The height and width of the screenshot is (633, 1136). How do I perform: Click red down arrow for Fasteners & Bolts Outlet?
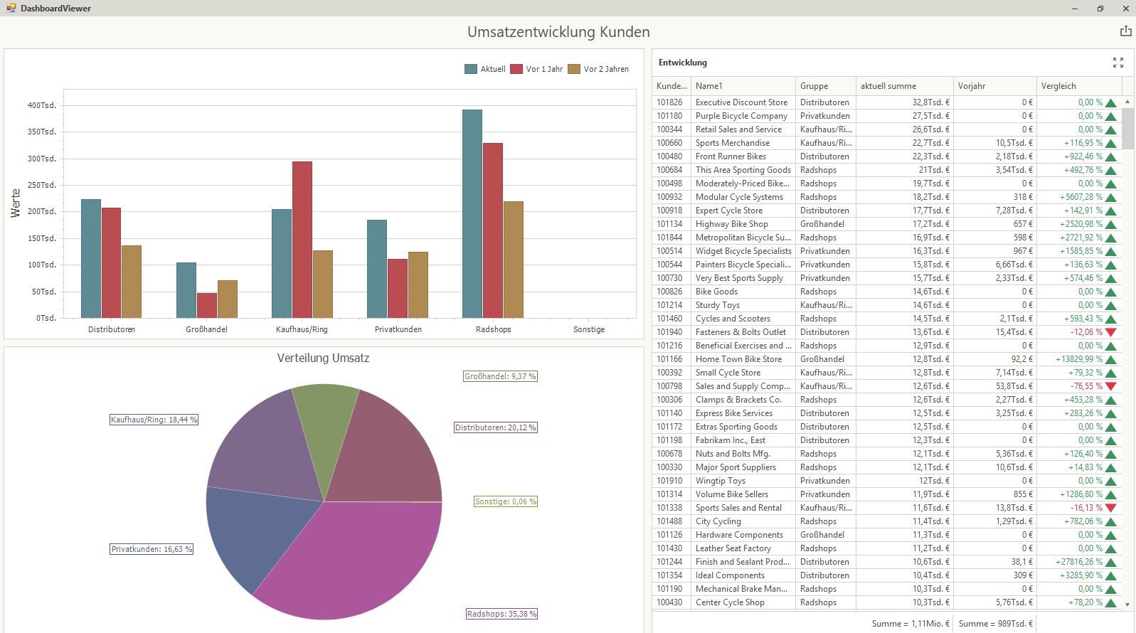tap(1110, 332)
